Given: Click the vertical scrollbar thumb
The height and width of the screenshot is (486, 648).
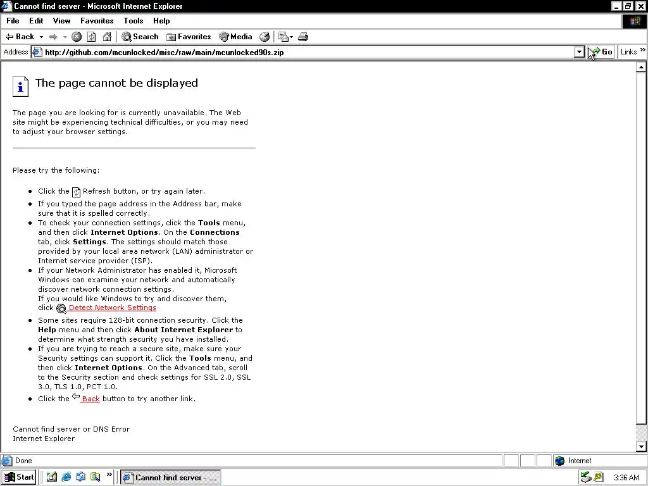Looking at the screenshot, I should click(x=641, y=248).
